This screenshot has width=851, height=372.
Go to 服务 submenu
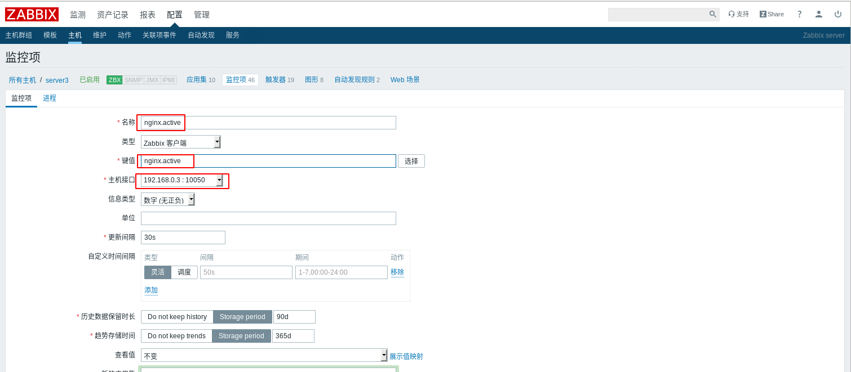click(233, 35)
